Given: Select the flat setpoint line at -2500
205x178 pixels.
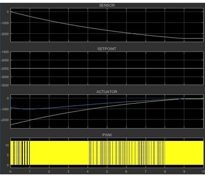Looking at the screenshot, I should (107, 68).
